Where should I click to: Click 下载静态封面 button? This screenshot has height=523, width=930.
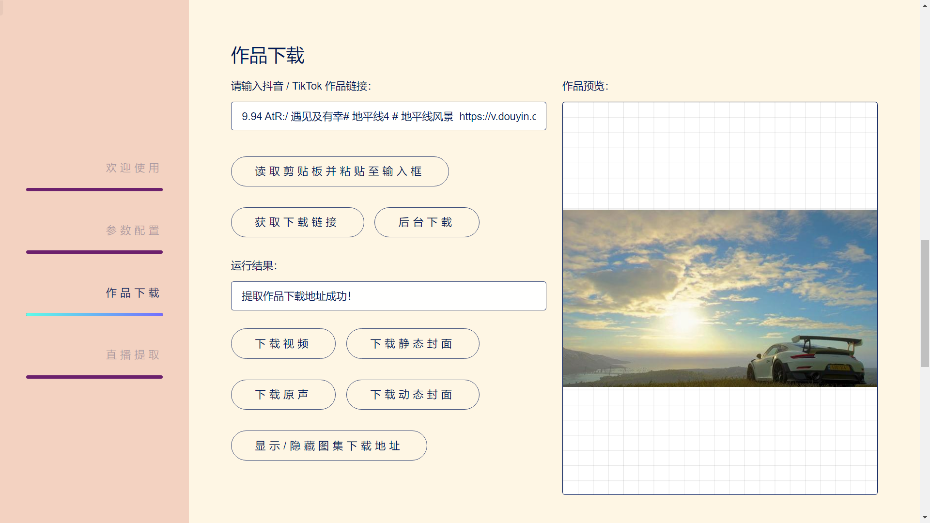click(x=412, y=344)
